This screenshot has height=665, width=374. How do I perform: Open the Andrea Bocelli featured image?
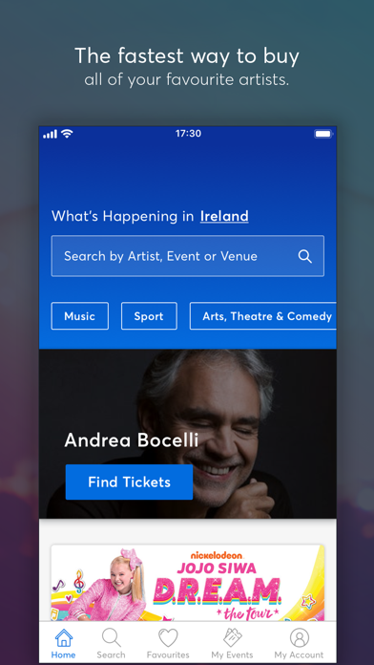[x=188, y=434]
